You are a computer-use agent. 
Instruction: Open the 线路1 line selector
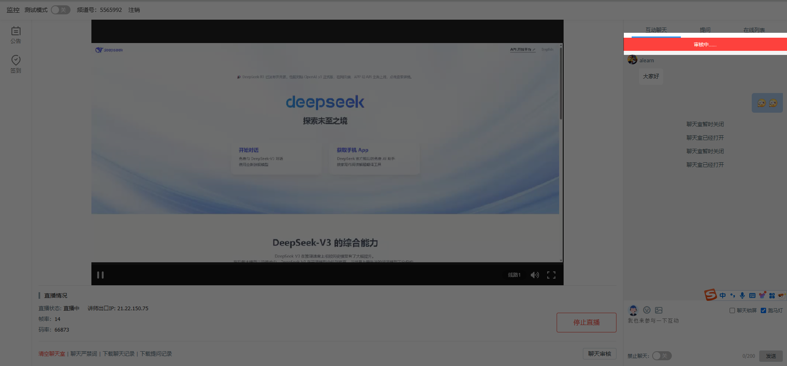[514, 275]
